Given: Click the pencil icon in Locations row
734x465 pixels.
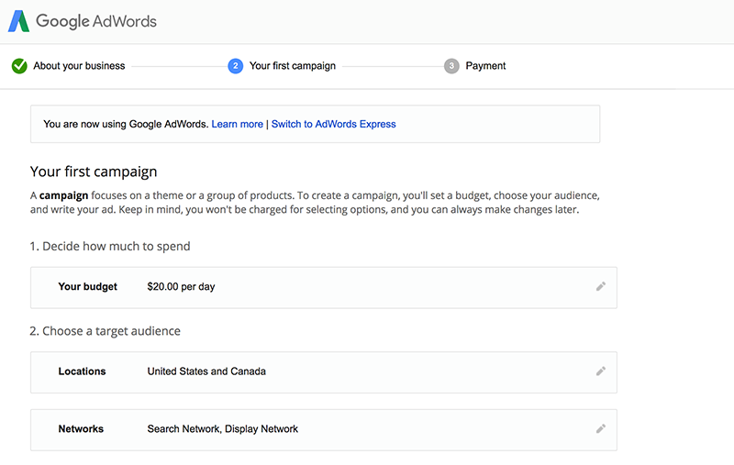Looking at the screenshot, I should click(601, 371).
